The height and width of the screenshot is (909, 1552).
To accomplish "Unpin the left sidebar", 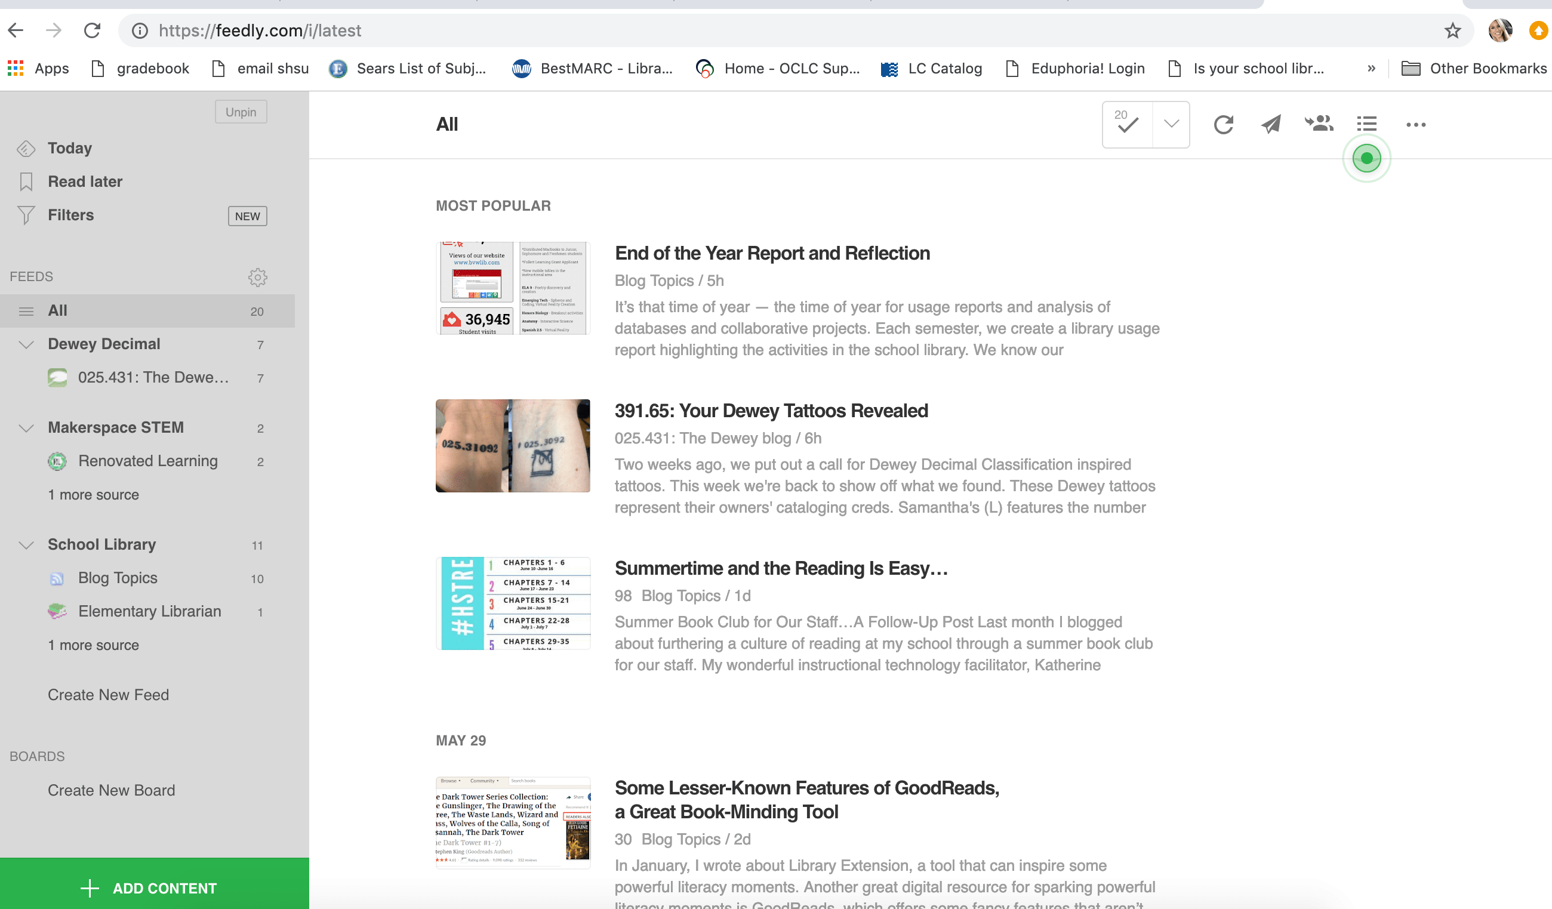I will pyautogui.click(x=240, y=112).
